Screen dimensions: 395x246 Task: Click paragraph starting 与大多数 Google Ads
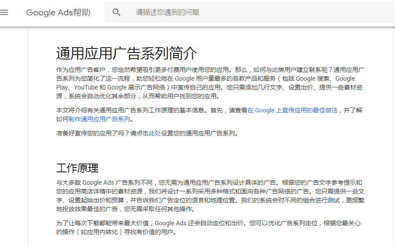pos(210,196)
